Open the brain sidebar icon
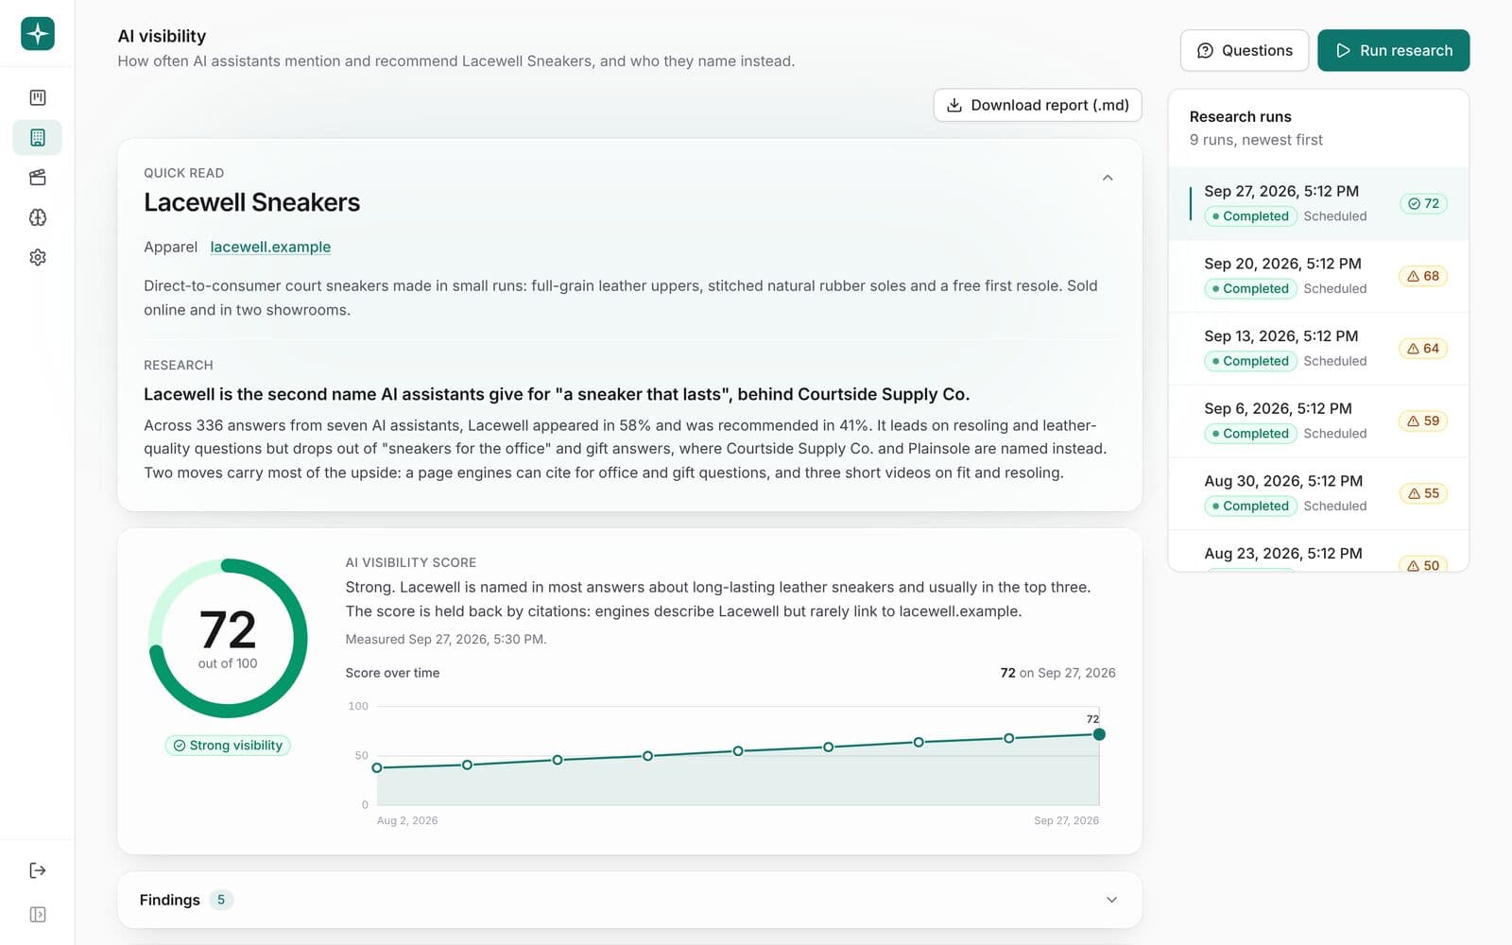The width and height of the screenshot is (1512, 945). coord(38,217)
